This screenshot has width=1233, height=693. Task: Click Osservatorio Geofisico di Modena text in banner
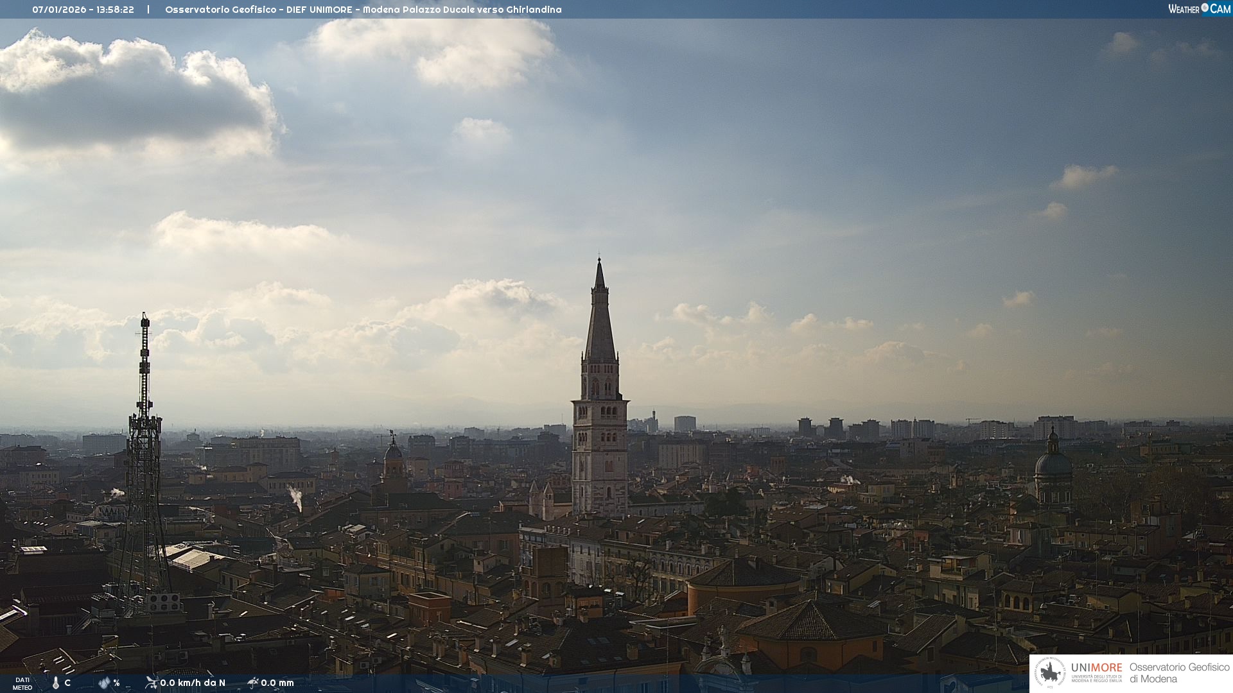pos(1179,673)
